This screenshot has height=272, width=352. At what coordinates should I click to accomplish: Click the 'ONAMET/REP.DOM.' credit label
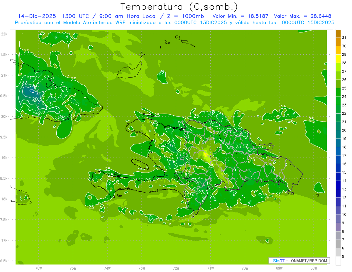[x=309, y=261]
